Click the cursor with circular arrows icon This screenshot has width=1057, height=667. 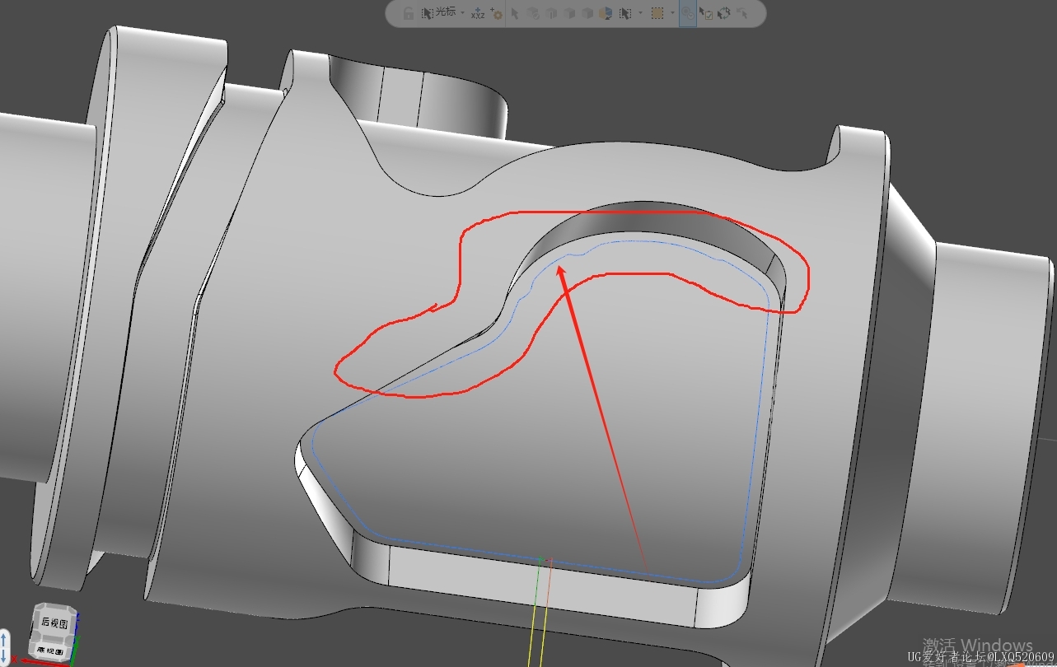point(724,13)
